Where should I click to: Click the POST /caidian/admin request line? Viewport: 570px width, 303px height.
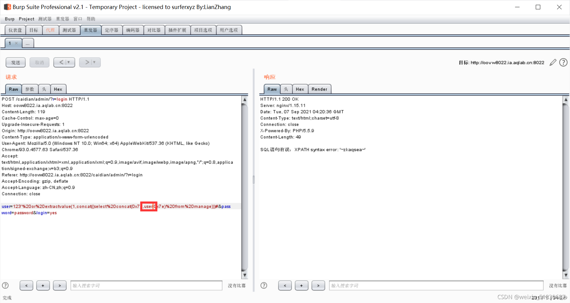(46, 99)
